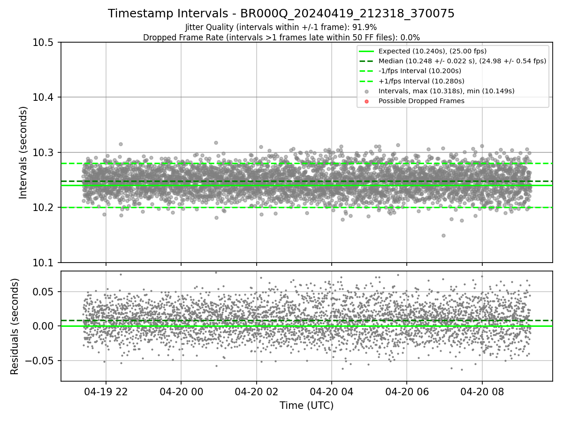
Task: Click x-axis tick label '04-20 02'
Action: [x=257, y=392]
